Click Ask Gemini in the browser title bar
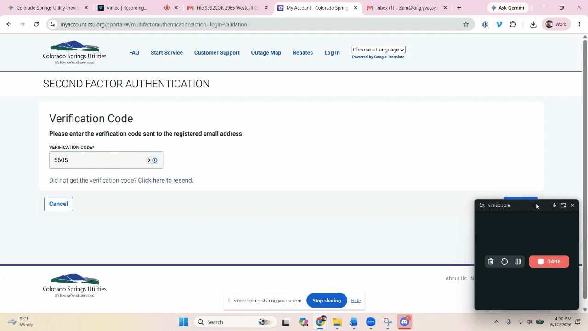 point(508,8)
